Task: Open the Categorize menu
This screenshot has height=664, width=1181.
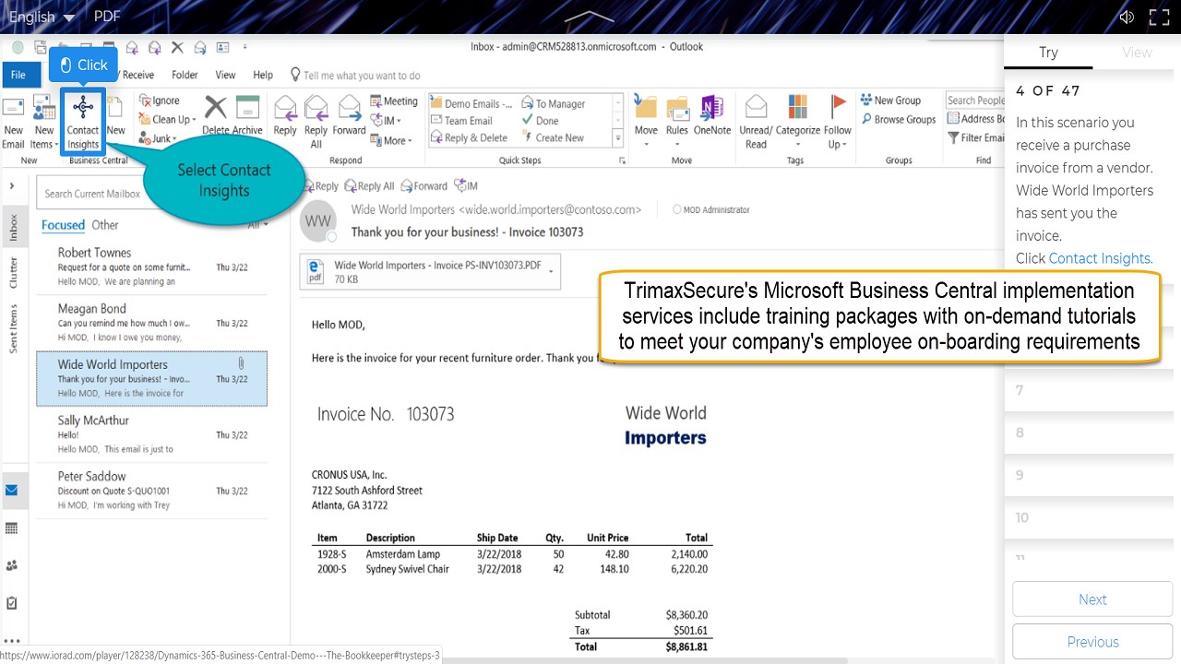Action: [x=798, y=122]
